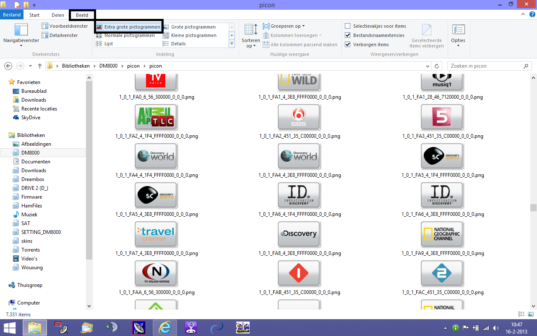Open recent locations history dropdown

click(30, 66)
